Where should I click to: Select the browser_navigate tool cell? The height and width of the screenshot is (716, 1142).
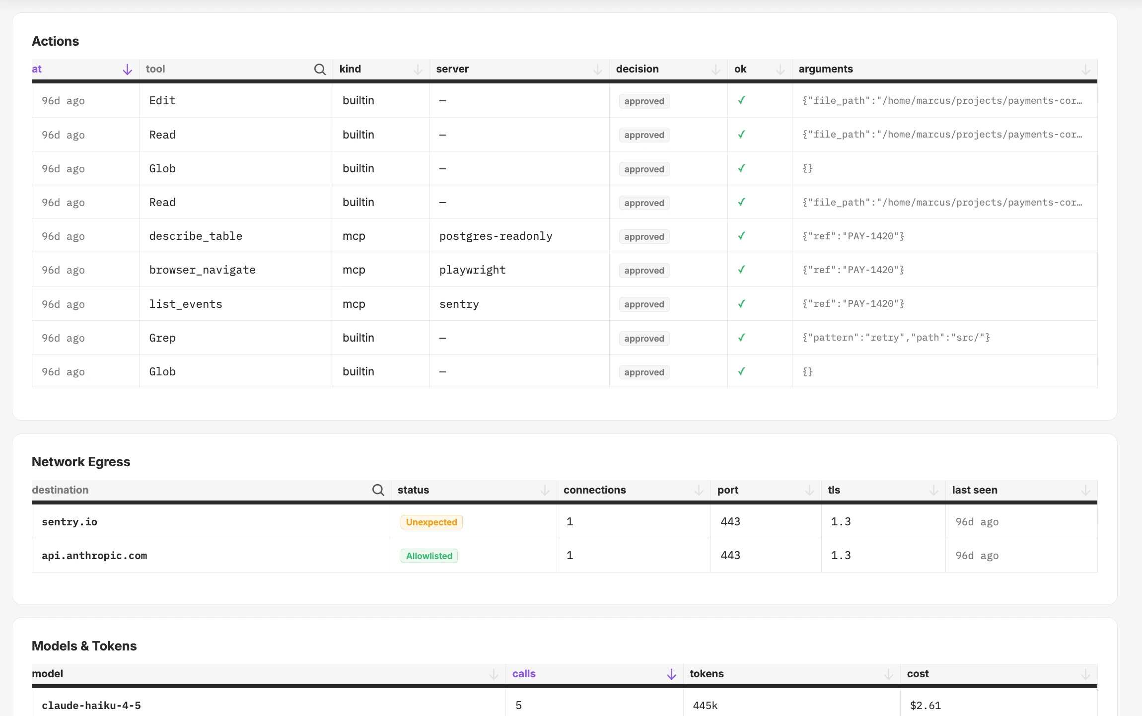[x=236, y=270]
